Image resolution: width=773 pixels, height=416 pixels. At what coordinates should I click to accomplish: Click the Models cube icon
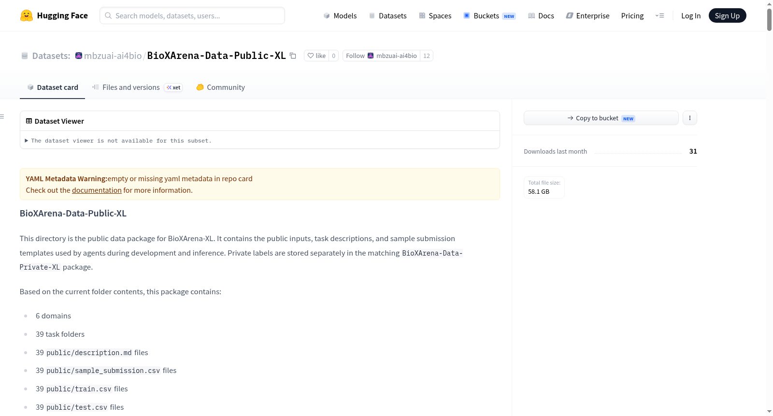pyautogui.click(x=327, y=15)
